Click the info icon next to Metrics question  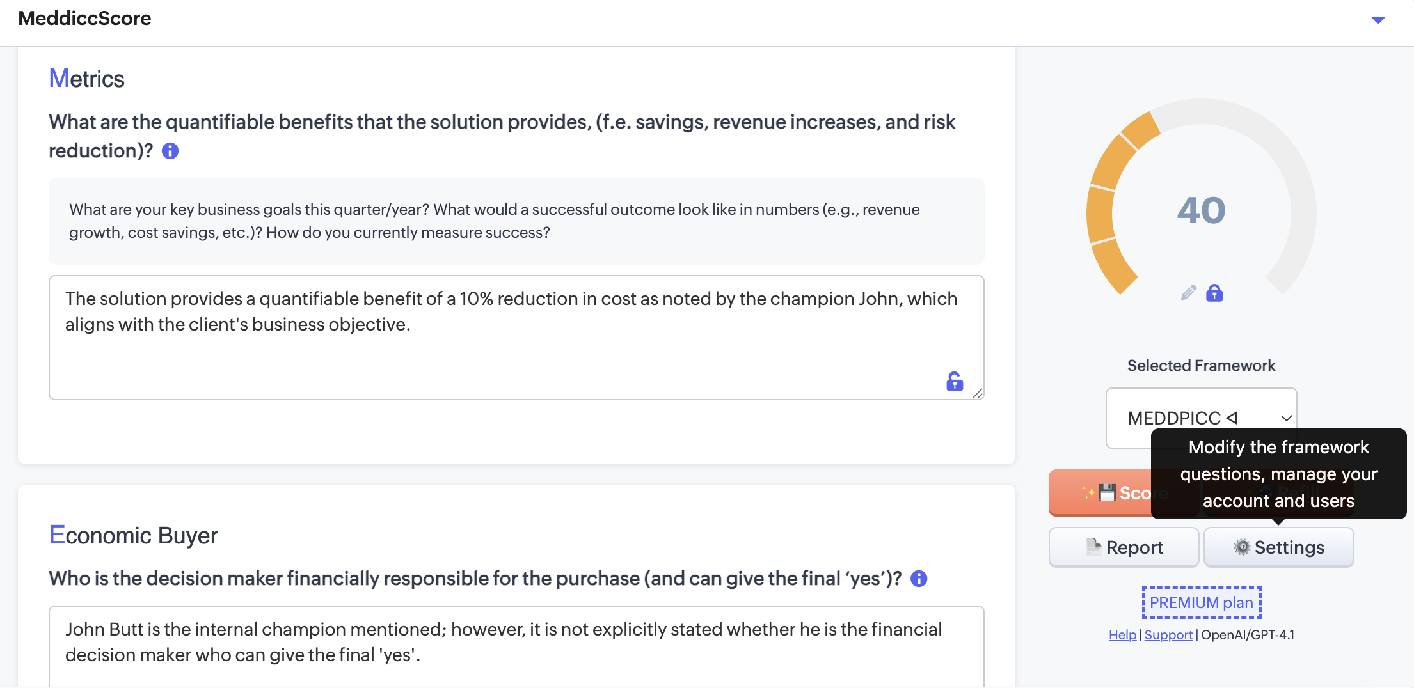point(170,151)
